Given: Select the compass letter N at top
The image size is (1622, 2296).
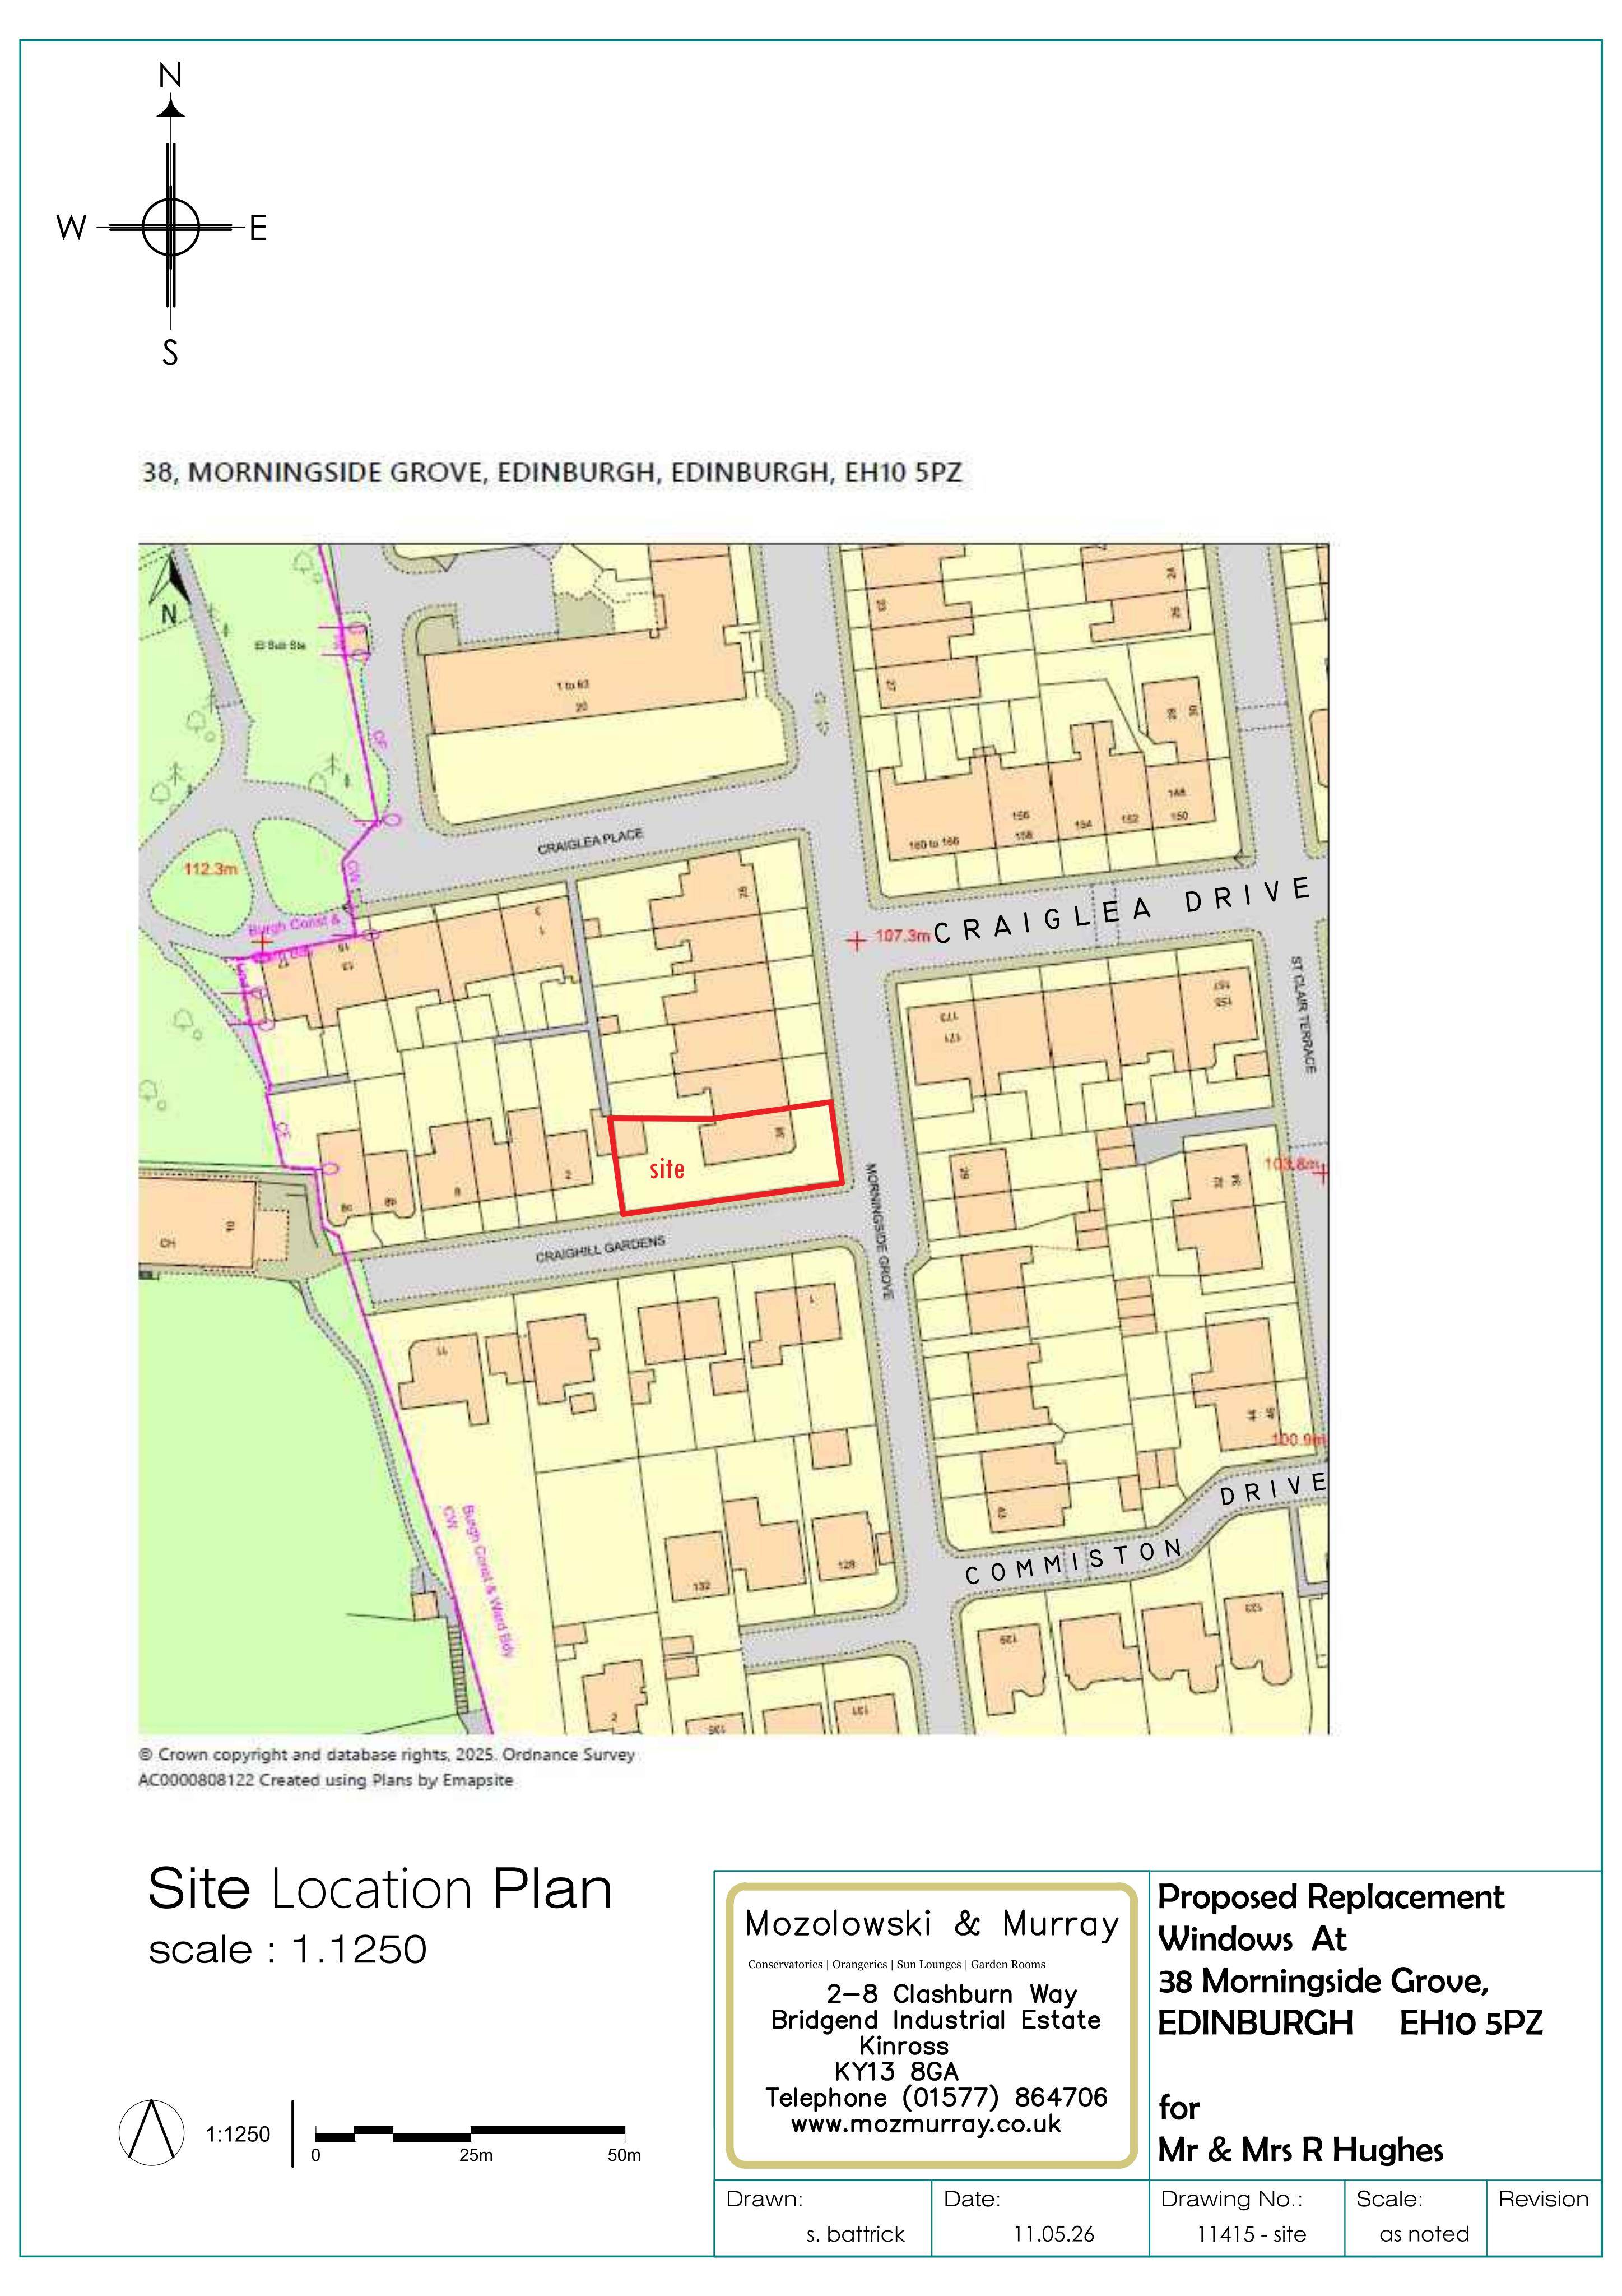Looking at the screenshot, I should click(171, 75).
